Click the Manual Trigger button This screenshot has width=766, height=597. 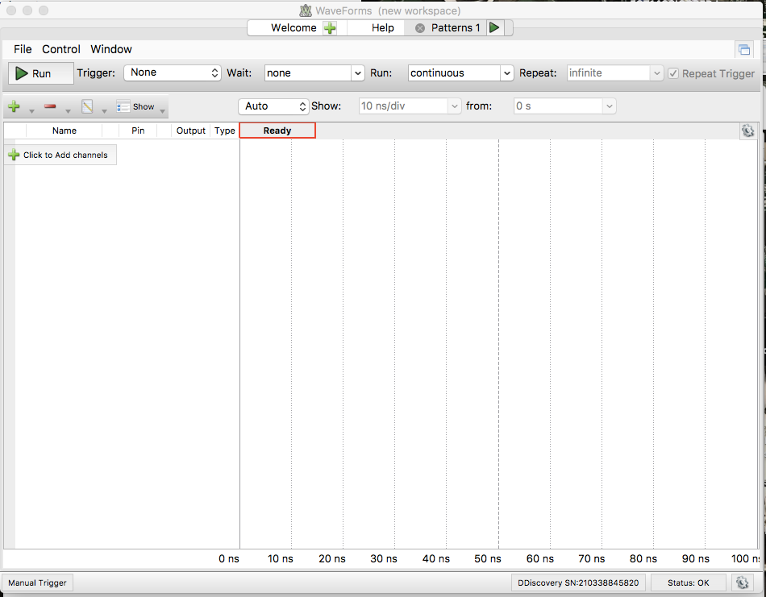pos(37,582)
